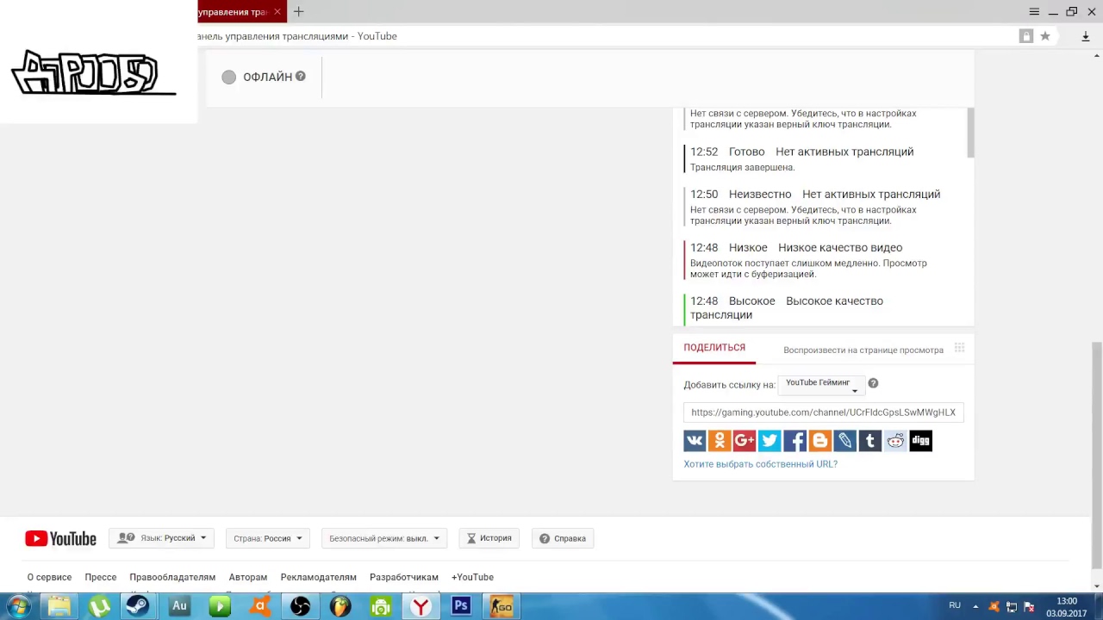This screenshot has width=1103, height=620.
Task: Switch to the ПОДЕЛИТЬСЯ tab
Action: pyautogui.click(x=714, y=347)
